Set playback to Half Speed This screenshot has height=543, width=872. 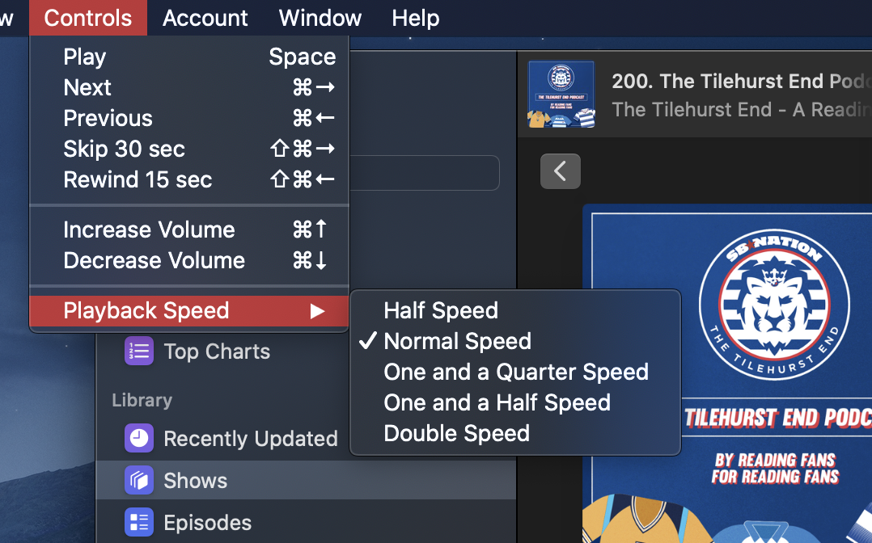tap(515, 310)
